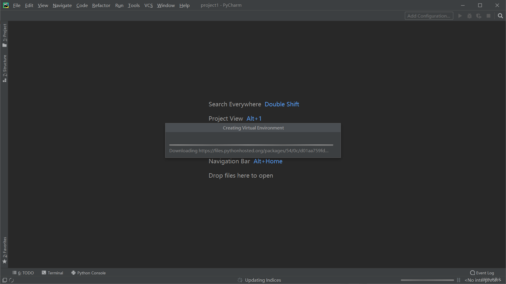Screen dimensions: 506x284
Task: Open the Refactor menu
Action: pos(101,5)
